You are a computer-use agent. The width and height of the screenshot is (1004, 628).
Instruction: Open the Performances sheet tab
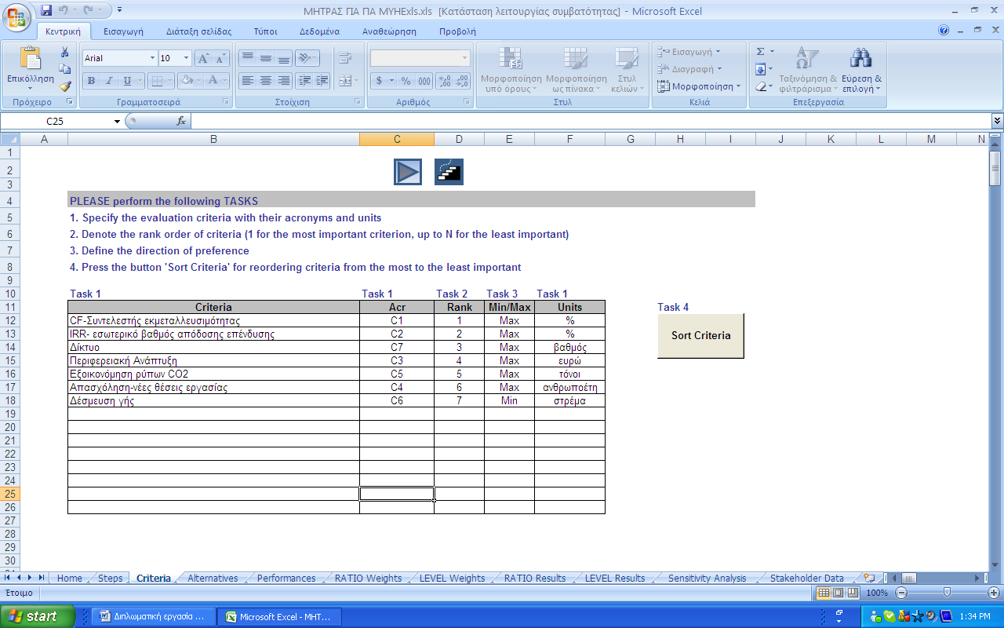286,578
